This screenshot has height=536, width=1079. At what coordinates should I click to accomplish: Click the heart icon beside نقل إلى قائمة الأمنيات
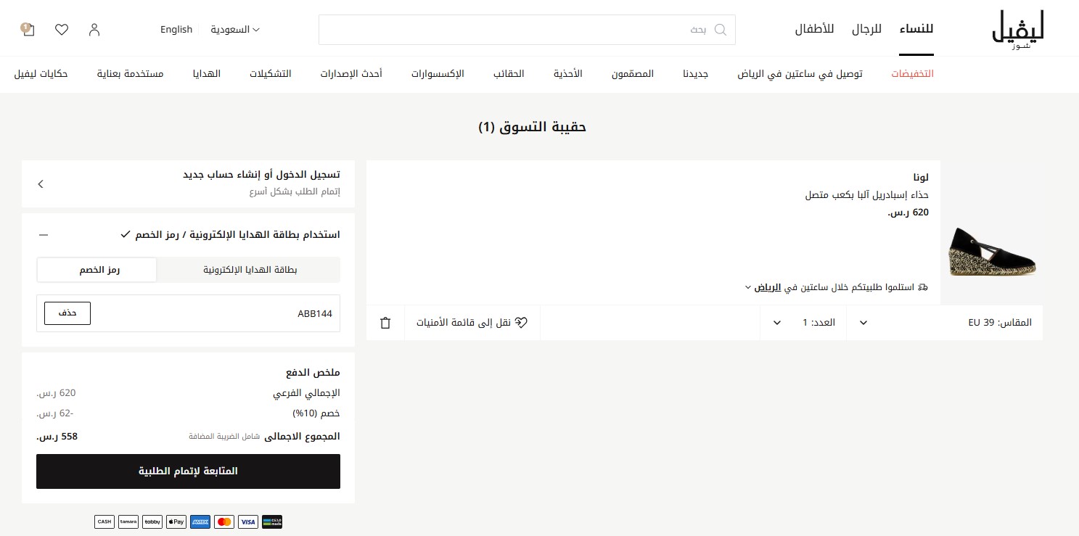click(x=521, y=323)
